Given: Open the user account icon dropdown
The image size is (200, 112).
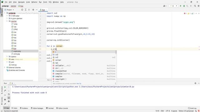Looking at the screenshot, I should [165, 6].
